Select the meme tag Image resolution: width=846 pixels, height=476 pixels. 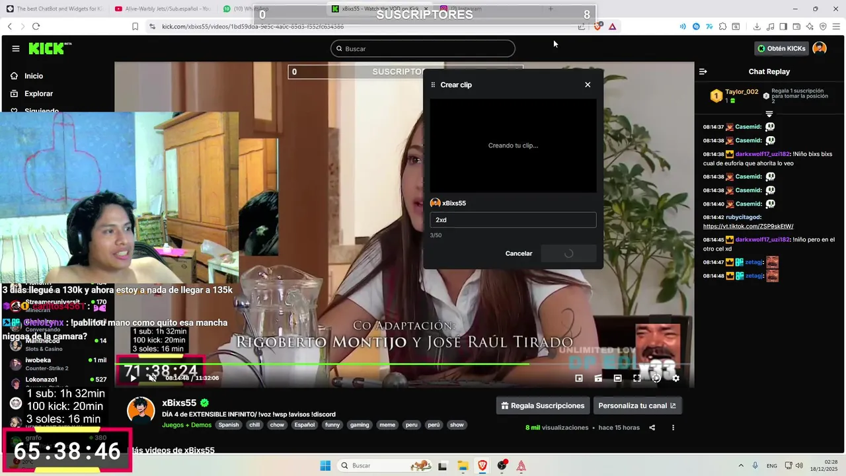click(x=387, y=425)
